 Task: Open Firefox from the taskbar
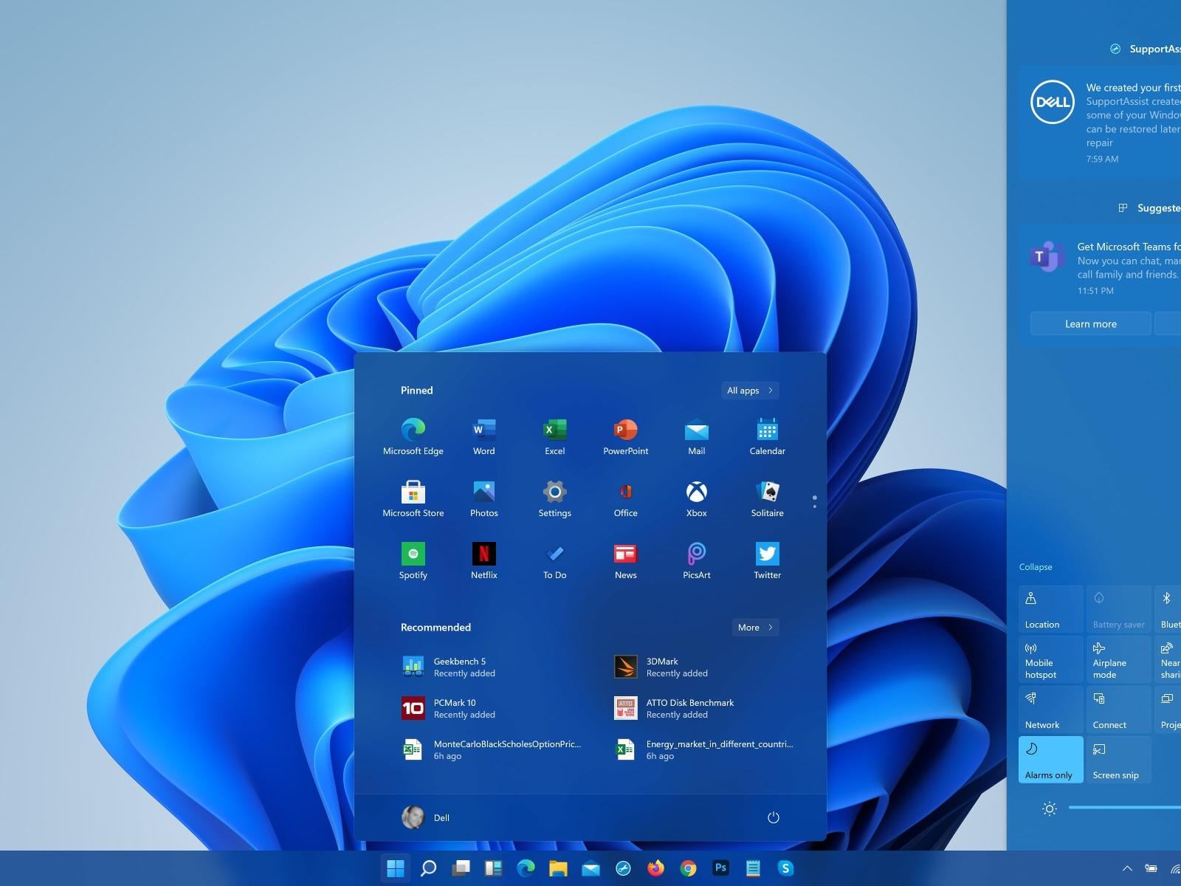coord(655,868)
